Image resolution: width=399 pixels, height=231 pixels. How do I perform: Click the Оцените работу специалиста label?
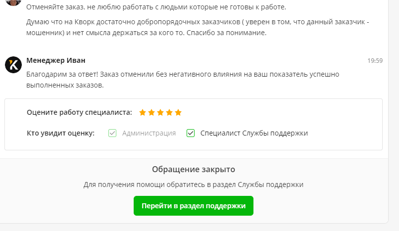[x=79, y=112]
